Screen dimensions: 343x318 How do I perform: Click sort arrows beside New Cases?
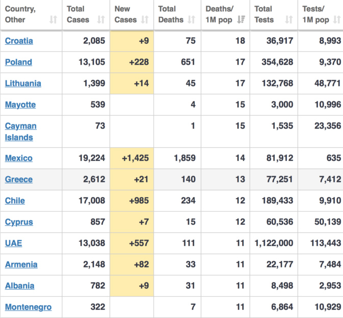tap(145, 20)
